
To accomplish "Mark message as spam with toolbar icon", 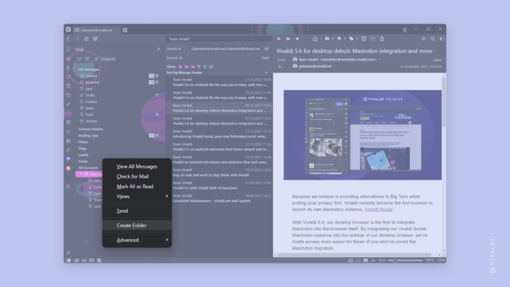I will (364, 39).
